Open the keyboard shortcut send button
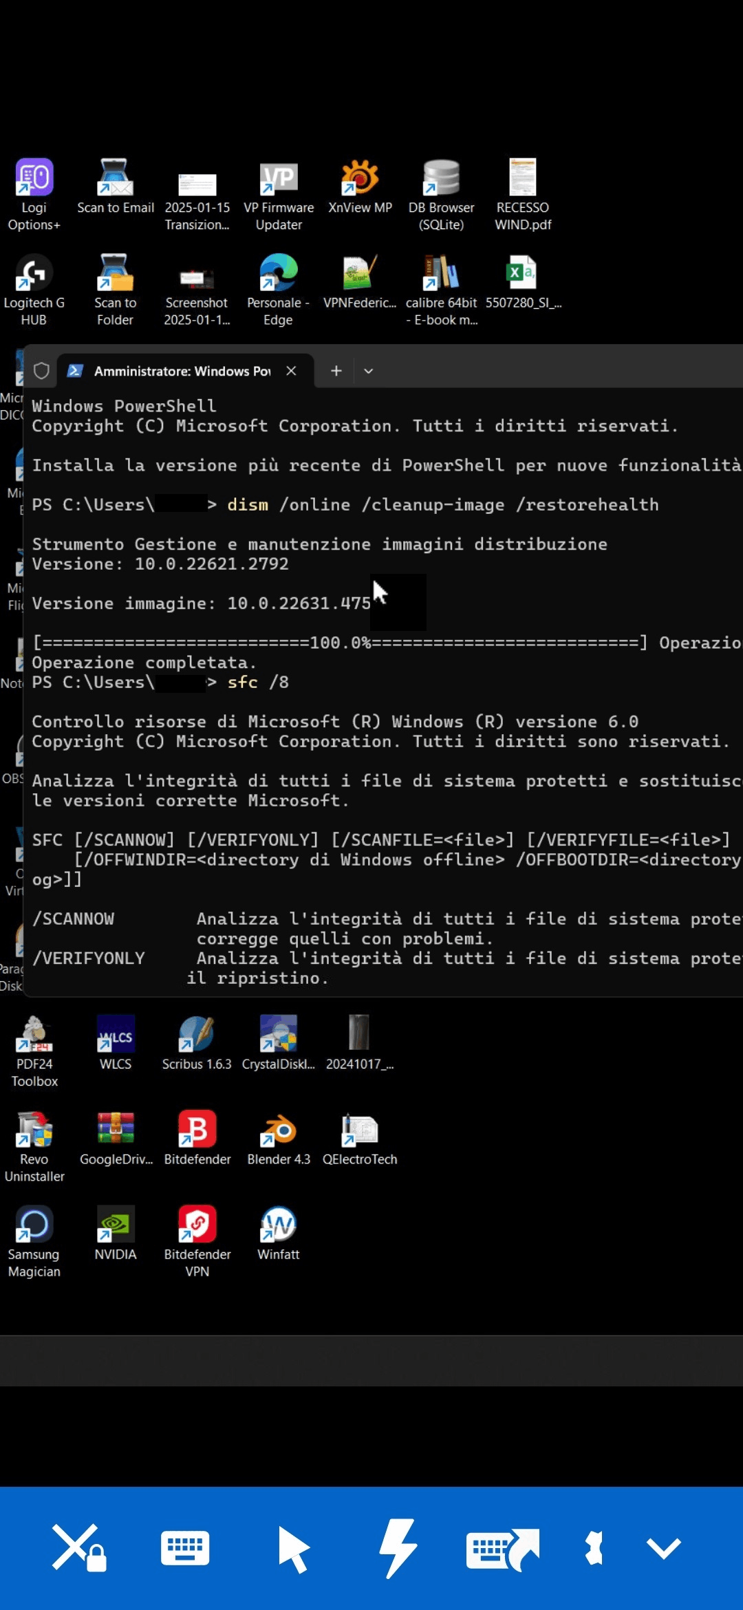Image resolution: width=743 pixels, height=1610 pixels. pos(503,1549)
